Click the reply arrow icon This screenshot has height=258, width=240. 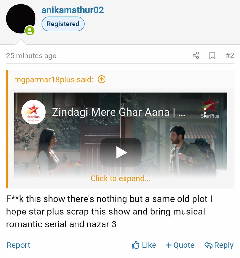point(208,245)
